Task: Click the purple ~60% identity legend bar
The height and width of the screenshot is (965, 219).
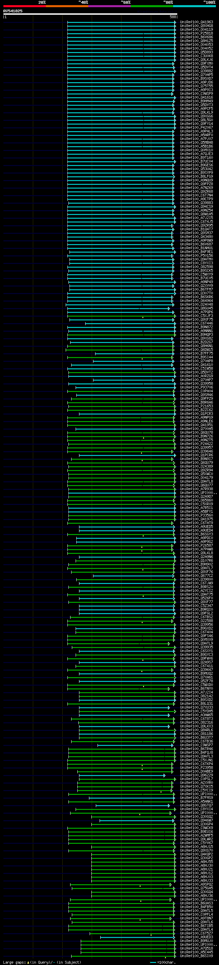Action: [110, 6]
